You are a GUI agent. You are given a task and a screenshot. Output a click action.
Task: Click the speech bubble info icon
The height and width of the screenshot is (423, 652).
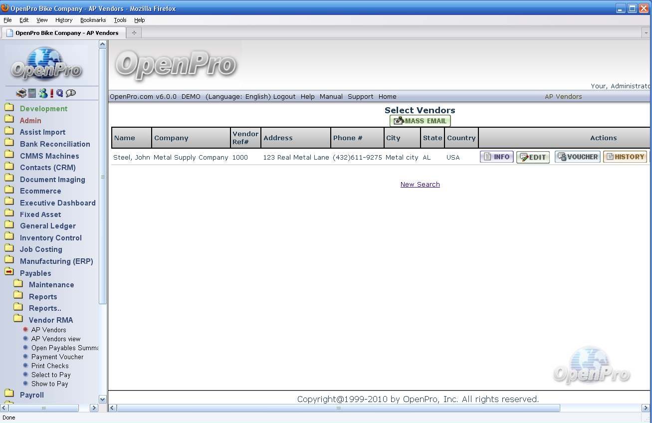[x=71, y=93]
